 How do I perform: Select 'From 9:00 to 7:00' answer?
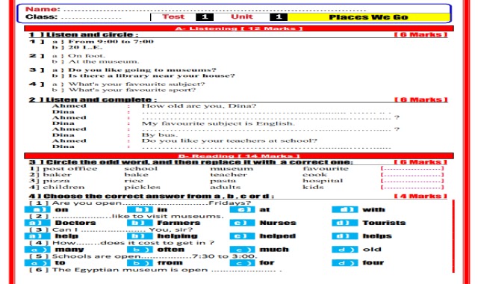click(111, 42)
